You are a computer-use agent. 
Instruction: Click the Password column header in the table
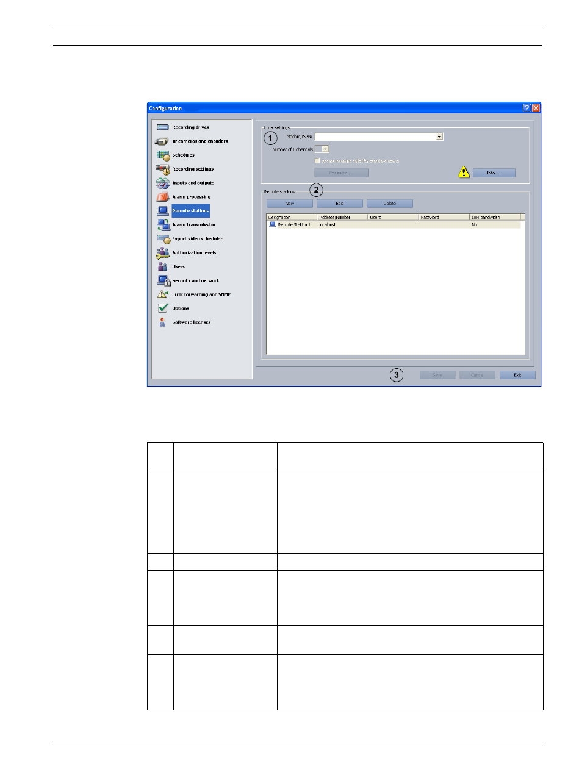tap(444, 217)
